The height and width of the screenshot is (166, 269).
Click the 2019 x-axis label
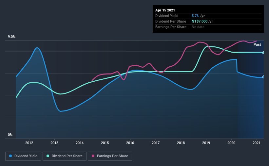[x=206, y=143]
